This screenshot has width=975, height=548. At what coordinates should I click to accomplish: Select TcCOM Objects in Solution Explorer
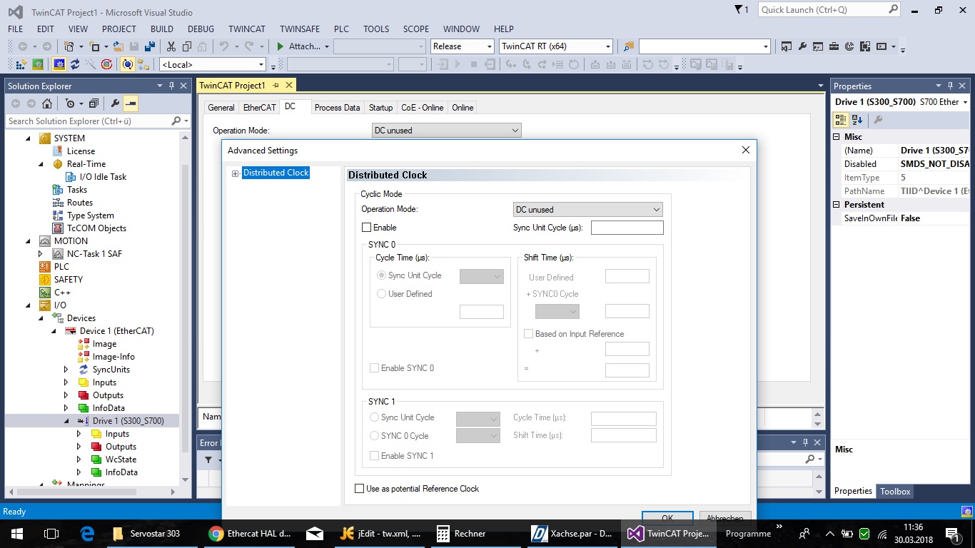click(96, 228)
